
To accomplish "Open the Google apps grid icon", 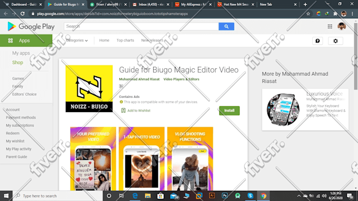I will click(x=330, y=26).
